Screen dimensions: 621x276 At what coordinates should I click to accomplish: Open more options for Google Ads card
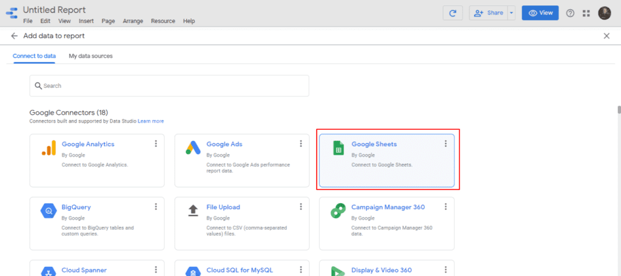(301, 144)
